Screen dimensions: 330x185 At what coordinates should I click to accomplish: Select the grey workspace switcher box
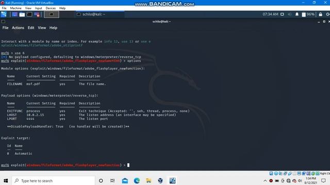pyautogui.click(x=52, y=14)
